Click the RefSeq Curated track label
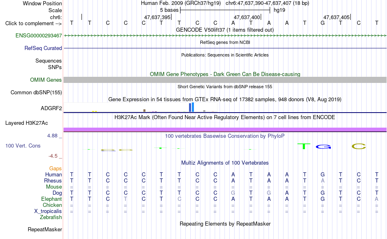 point(43,48)
